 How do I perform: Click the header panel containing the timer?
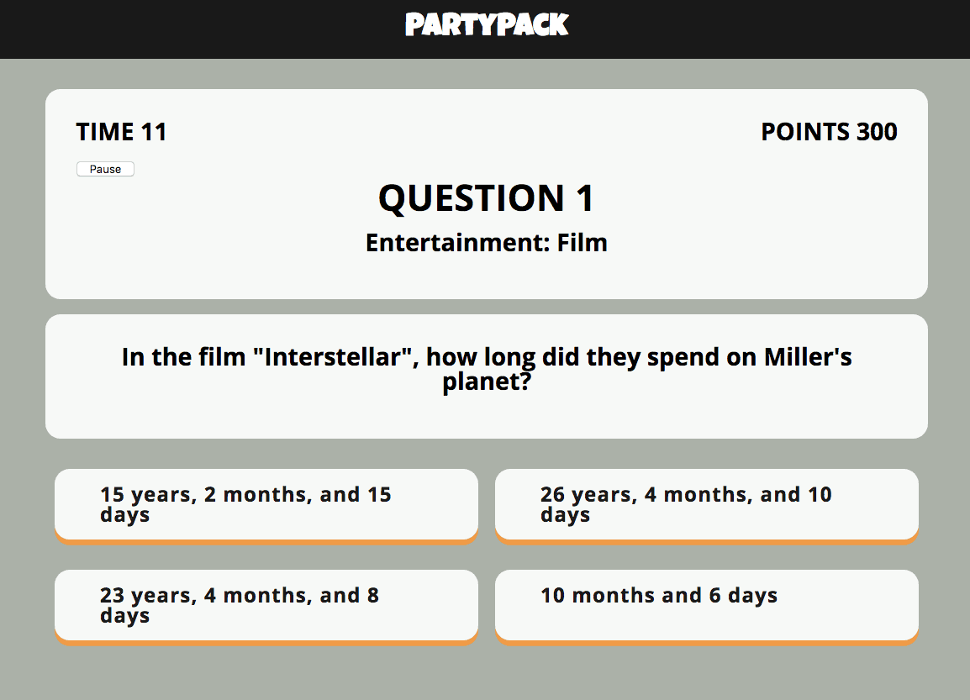pyautogui.click(x=486, y=193)
